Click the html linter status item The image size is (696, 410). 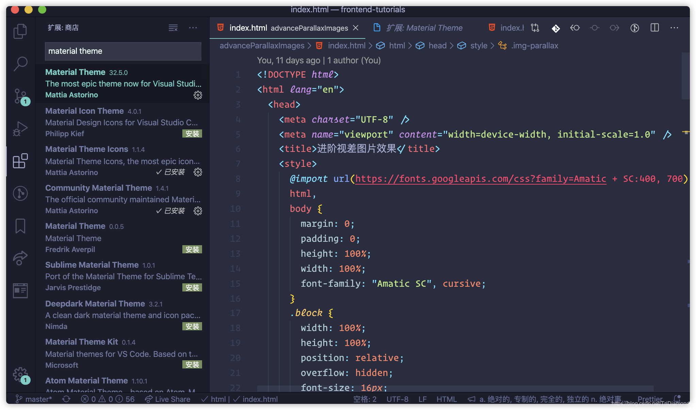point(213,399)
